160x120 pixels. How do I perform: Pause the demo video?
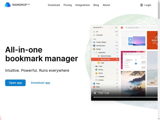pos(95,93)
